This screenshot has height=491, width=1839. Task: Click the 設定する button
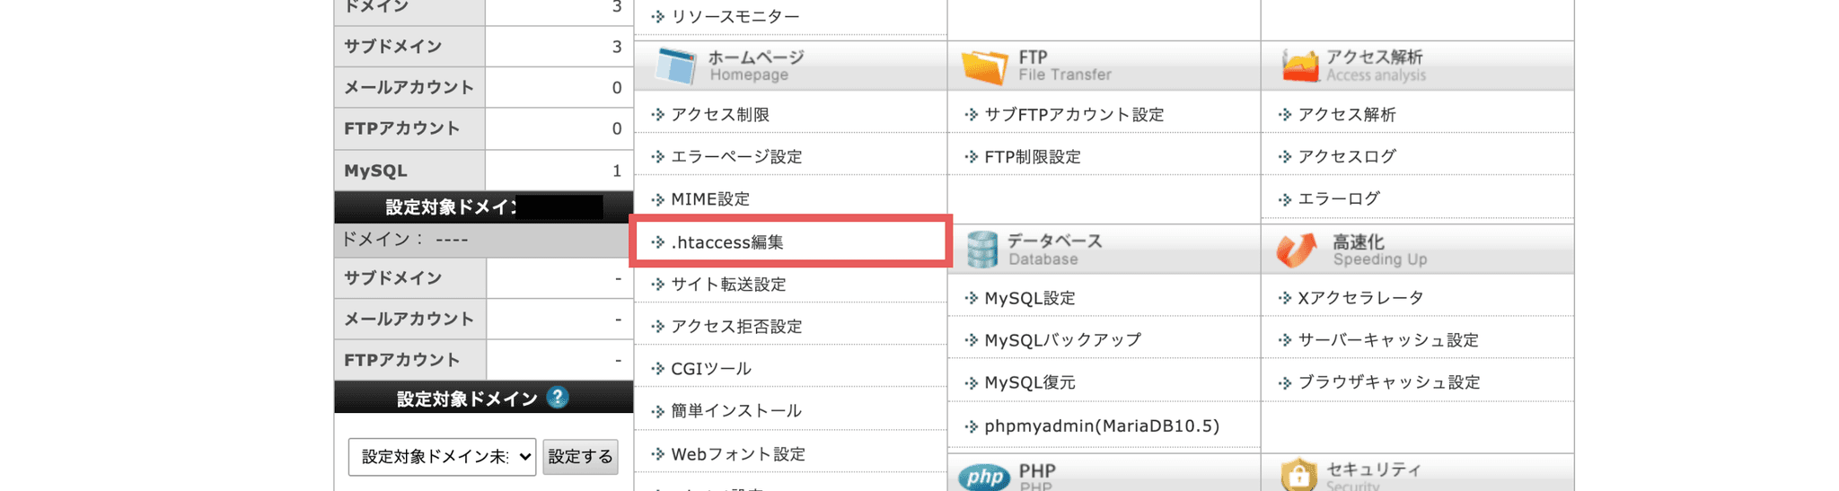pos(580,456)
